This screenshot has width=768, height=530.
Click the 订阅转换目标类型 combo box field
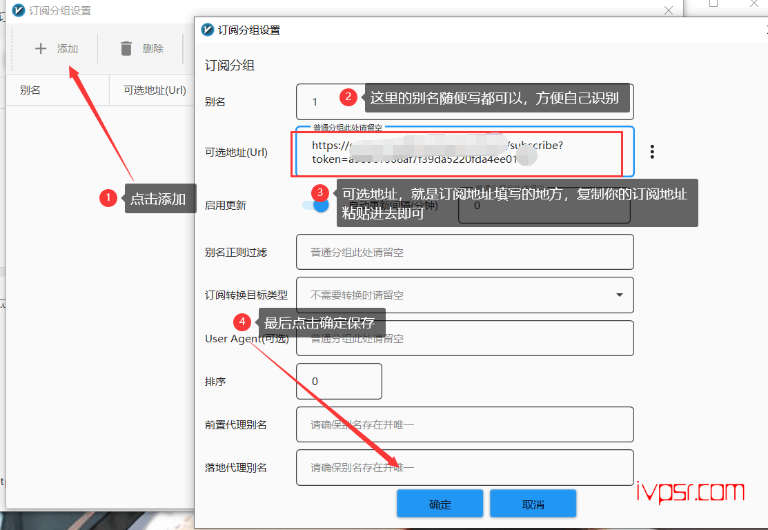tap(465, 295)
